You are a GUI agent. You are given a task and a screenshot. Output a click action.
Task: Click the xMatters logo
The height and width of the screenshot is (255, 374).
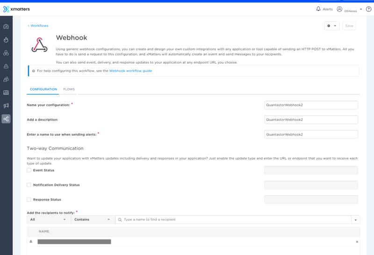16,9
